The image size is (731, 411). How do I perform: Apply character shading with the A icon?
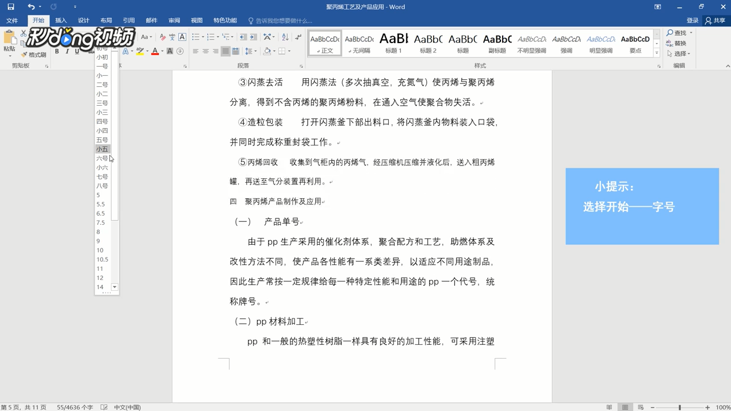[170, 51]
